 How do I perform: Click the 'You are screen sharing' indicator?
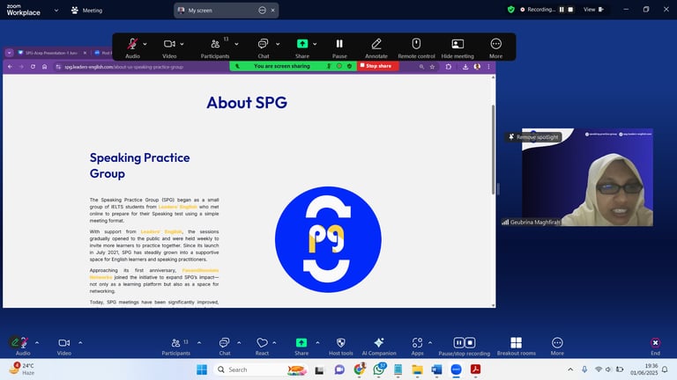click(x=281, y=66)
